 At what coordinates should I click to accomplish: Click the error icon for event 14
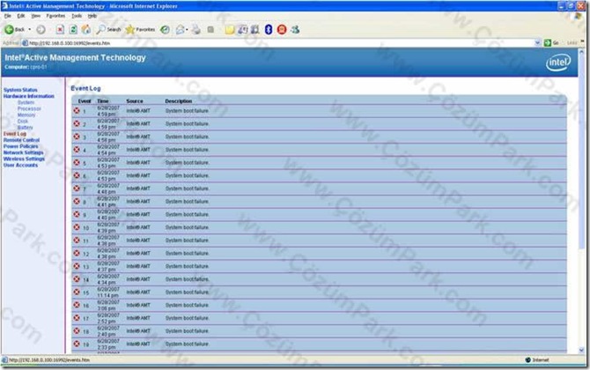coord(77,279)
